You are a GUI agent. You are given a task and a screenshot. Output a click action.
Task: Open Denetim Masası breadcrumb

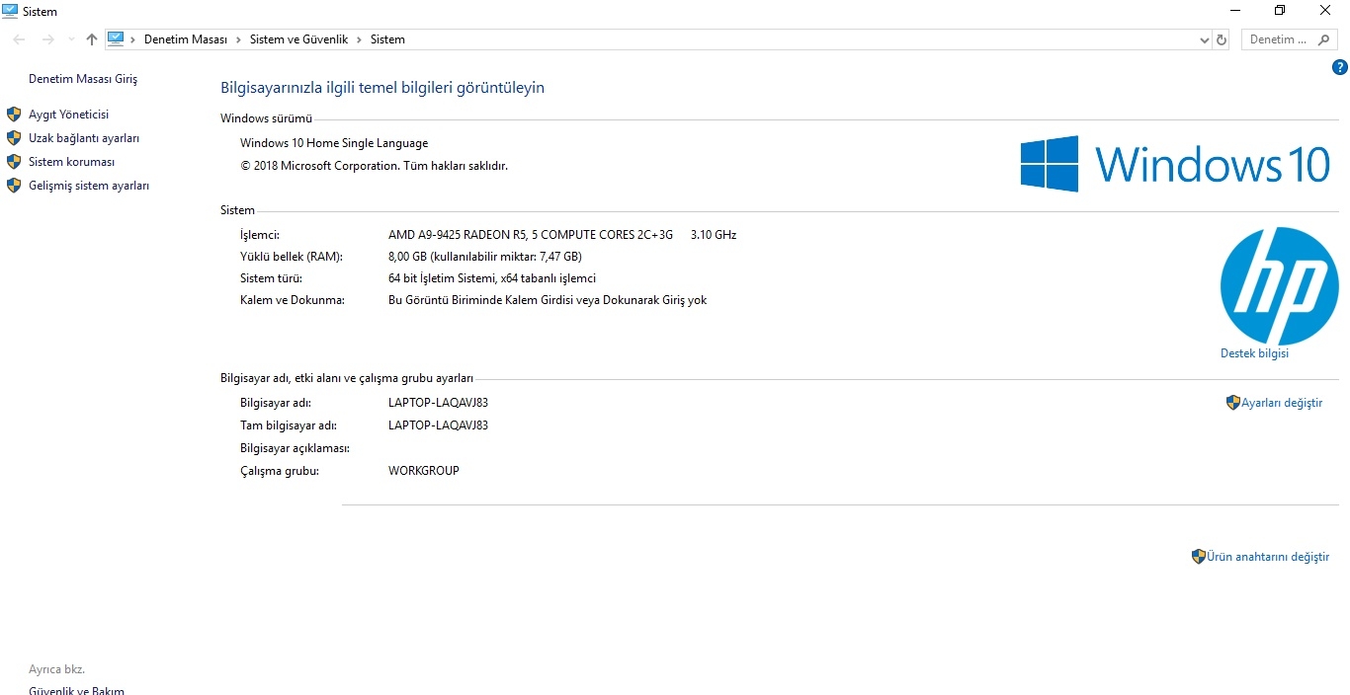tap(186, 39)
